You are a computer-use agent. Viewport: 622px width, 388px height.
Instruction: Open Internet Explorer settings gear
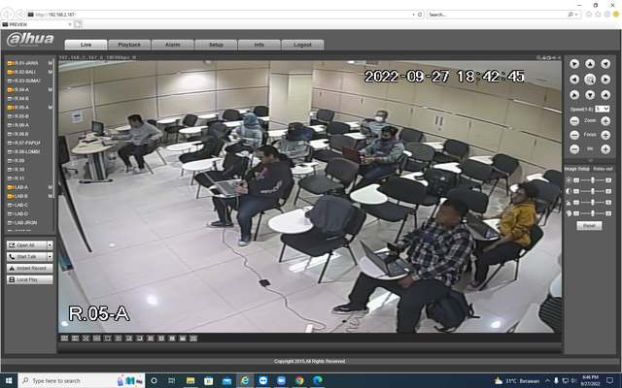[x=606, y=15]
